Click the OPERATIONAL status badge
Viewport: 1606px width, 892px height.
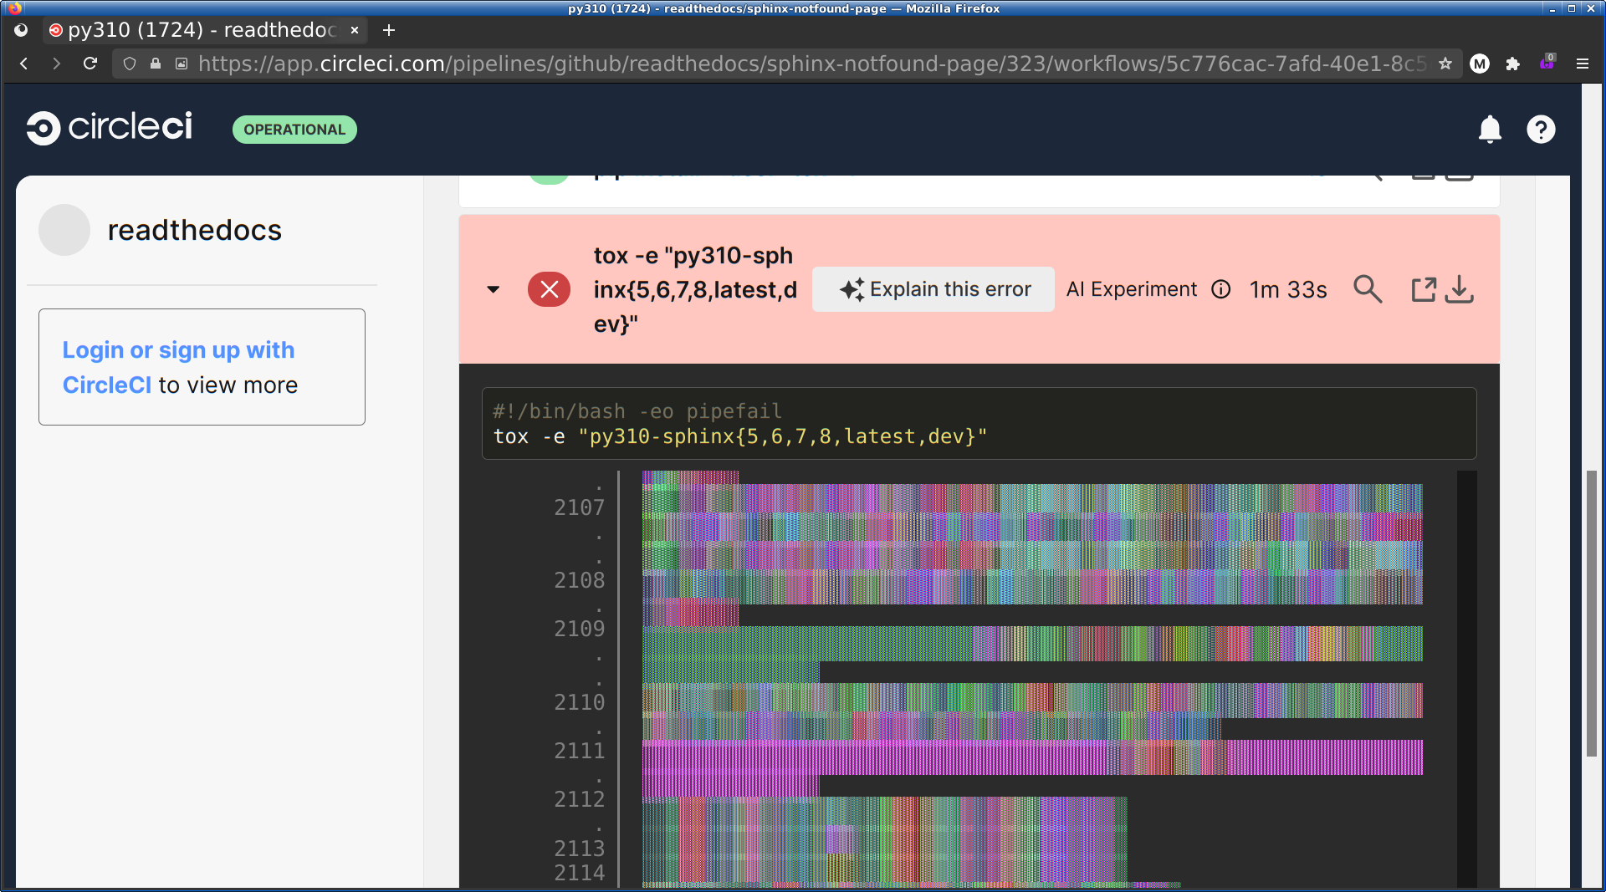click(x=294, y=130)
